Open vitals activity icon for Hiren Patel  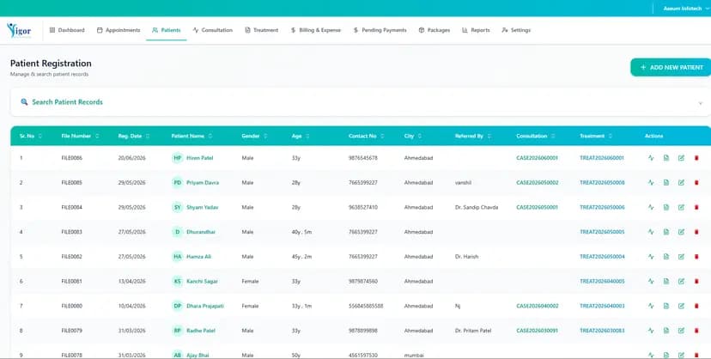coord(651,158)
